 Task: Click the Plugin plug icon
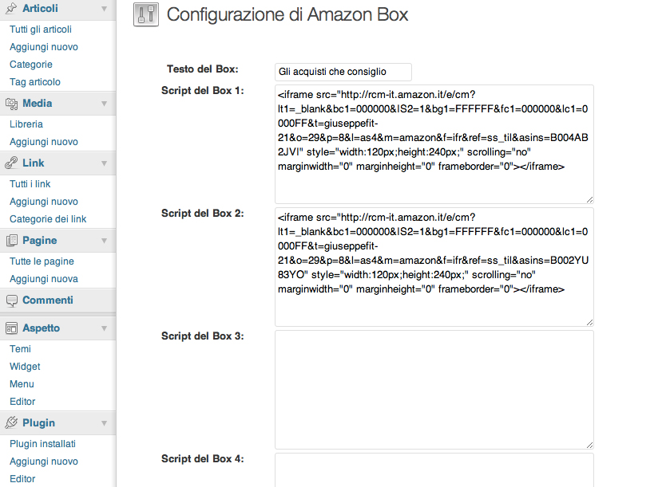tap(12, 422)
